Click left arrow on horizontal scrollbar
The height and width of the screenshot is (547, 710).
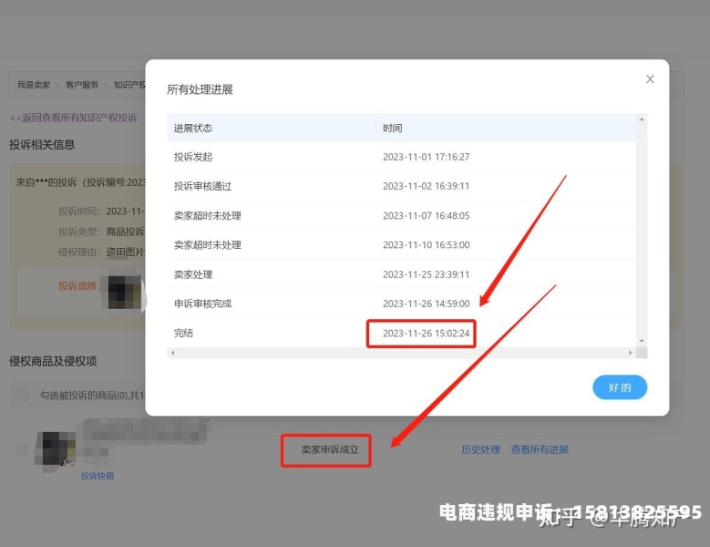tap(172, 353)
